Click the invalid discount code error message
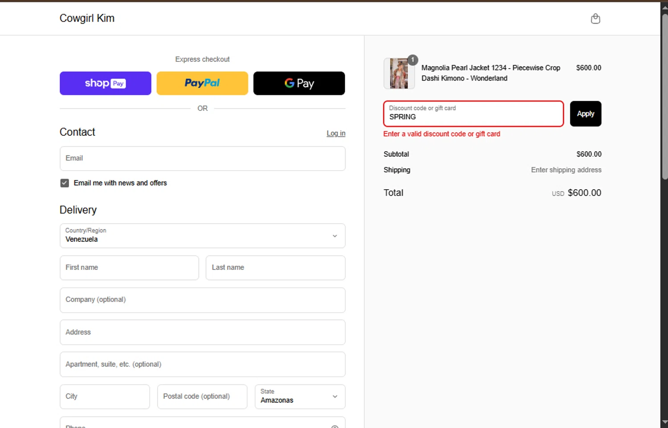This screenshot has width=668, height=428. click(x=442, y=134)
